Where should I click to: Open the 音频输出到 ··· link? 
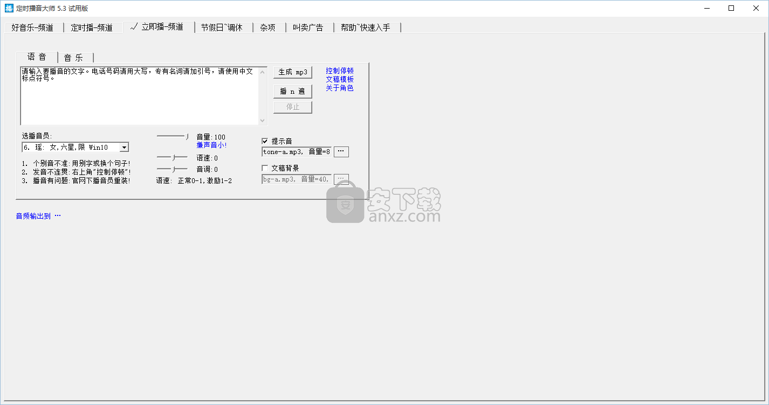pyautogui.click(x=38, y=216)
